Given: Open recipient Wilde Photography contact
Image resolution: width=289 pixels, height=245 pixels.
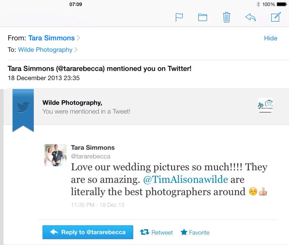Looking at the screenshot, I should (45, 50).
